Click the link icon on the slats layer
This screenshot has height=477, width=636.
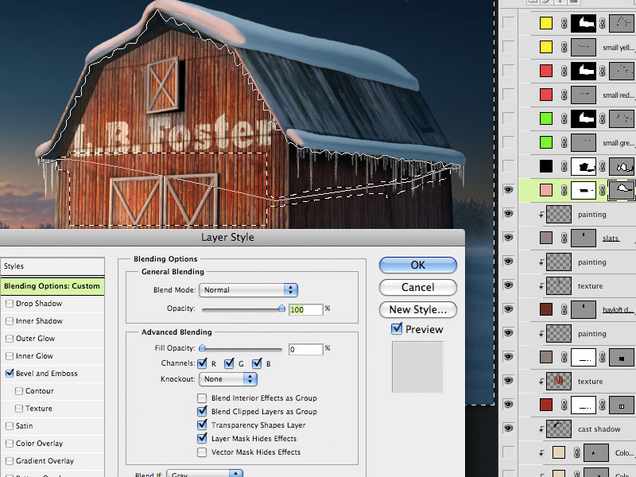tap(564, 238)
